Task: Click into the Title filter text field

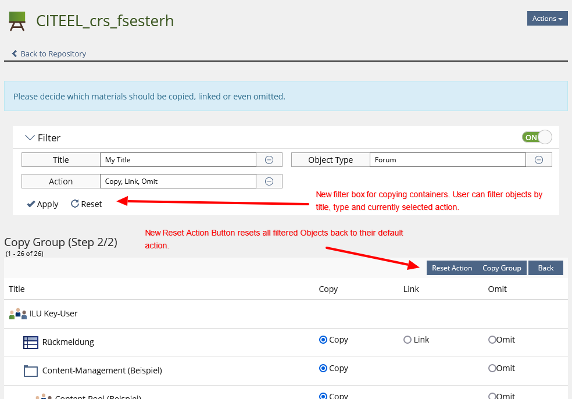Action: (x=177, y=160)
